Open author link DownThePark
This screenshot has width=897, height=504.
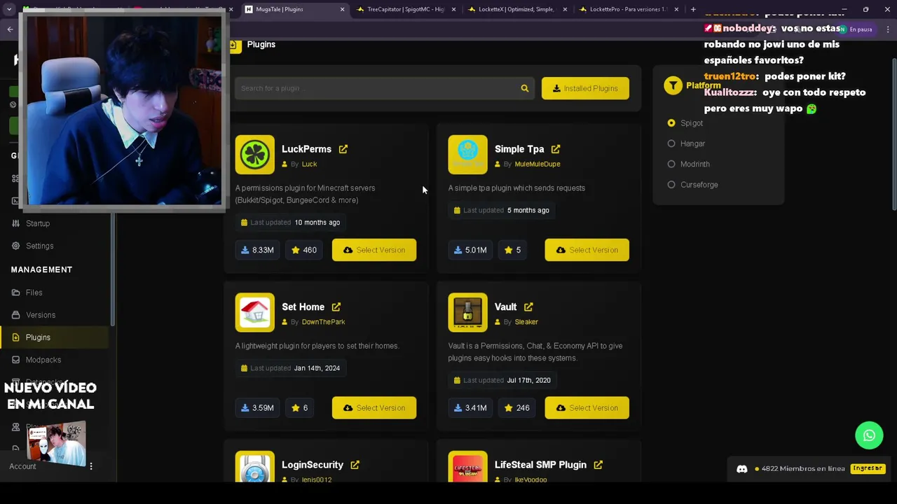(x=323, y=322)
